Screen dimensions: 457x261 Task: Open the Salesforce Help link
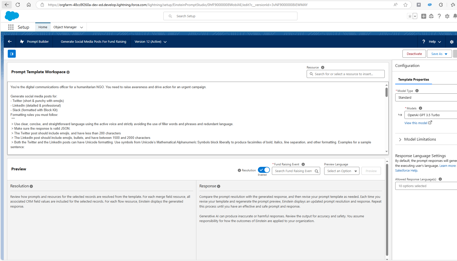pyautogui.click(x=406, y=170)
